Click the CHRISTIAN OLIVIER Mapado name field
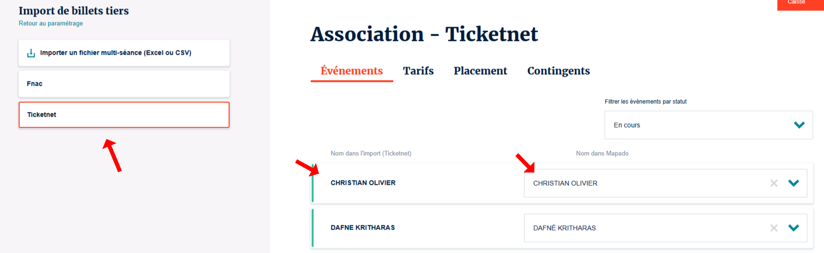 (639, 183)
